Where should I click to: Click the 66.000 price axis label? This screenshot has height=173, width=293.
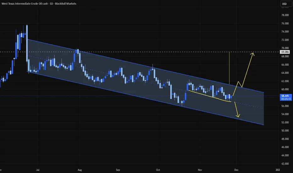[285, 65]
